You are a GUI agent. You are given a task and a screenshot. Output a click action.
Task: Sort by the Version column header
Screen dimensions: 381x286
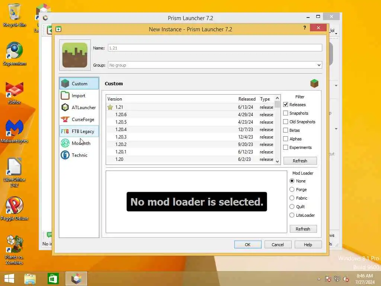[x=115, y=99]
